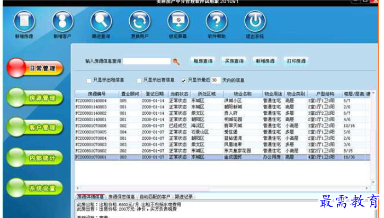Select row FC200801140003

coord(222,107)
